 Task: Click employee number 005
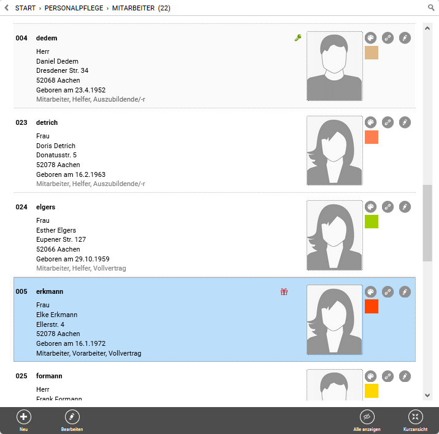[x=21, y=291]
